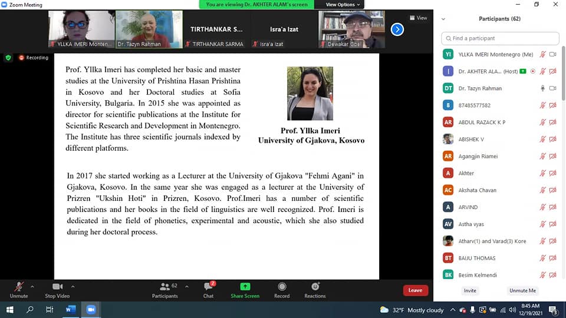Open the Windows Start menu
This screenshot has height=318, width=566.
pos(10,310)
